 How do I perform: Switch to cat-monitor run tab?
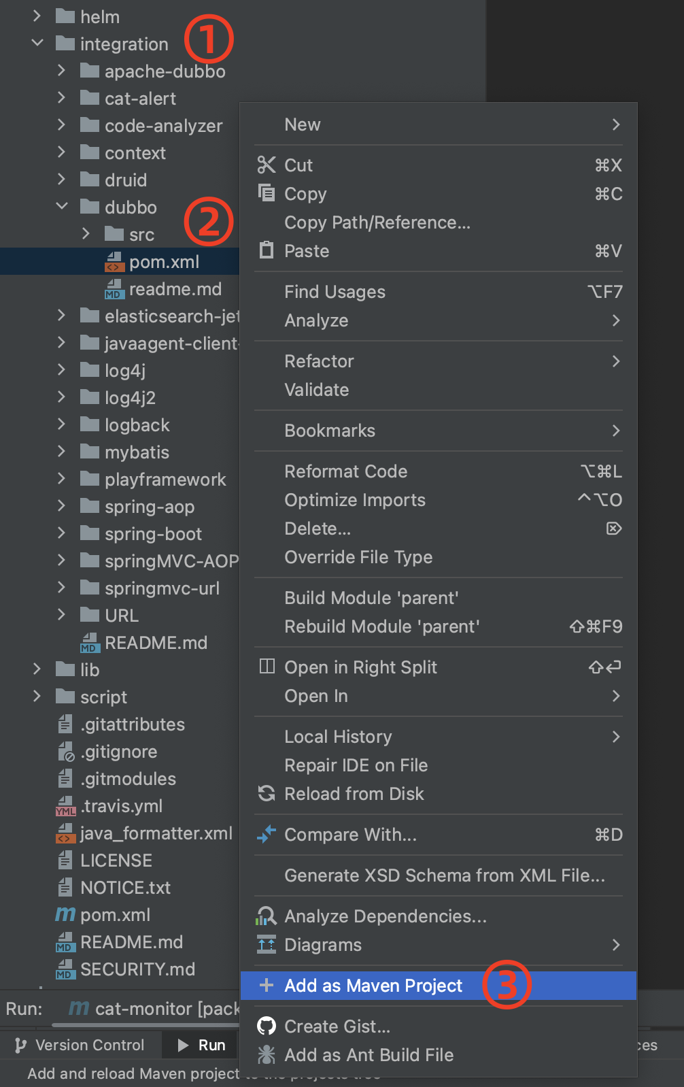tap(155, 1008)
